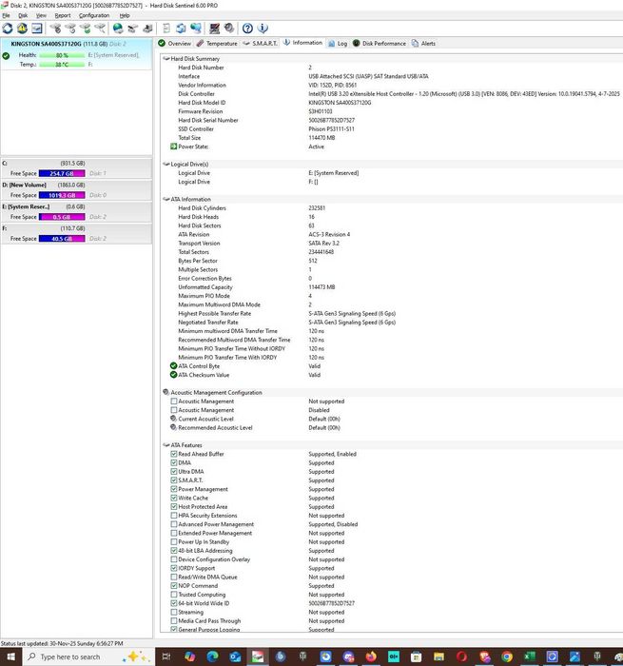Click the yellow warning triangle toolbar icon
Image resolution: width=623 pixels, height=666 pixels.
click(x=22, y=29)
